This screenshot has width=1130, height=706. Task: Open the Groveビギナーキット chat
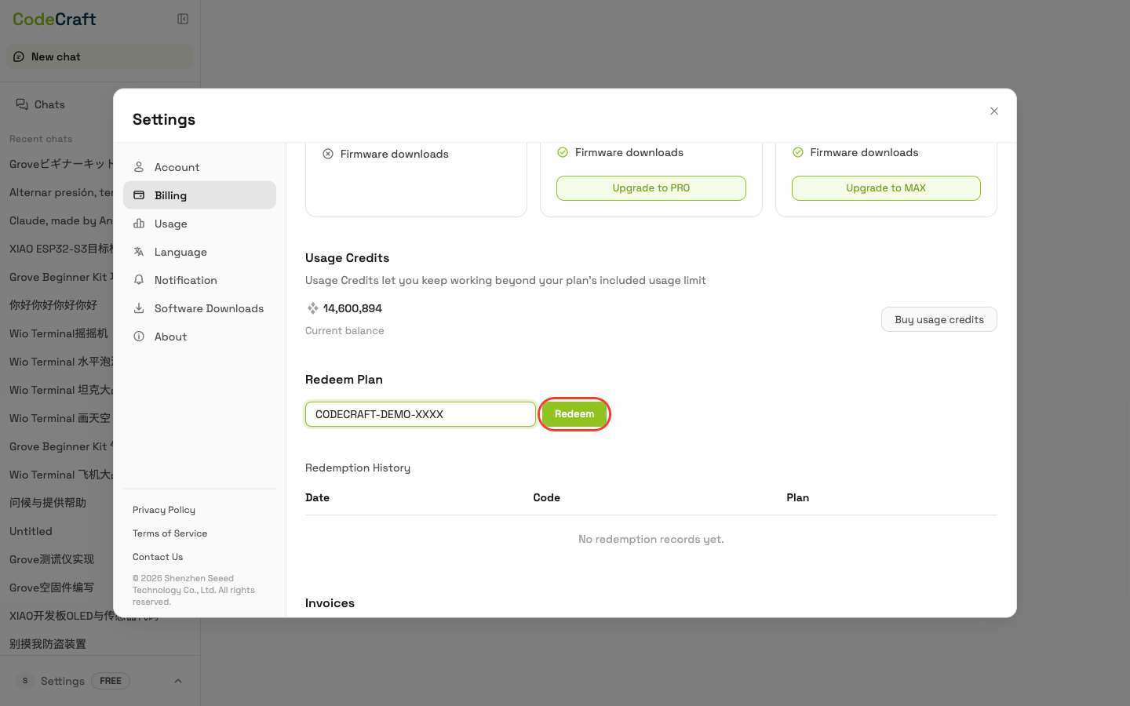coord(61,164)
